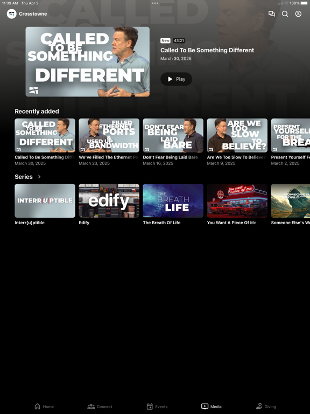The height and width of the screenshot is (414, 310).
Task: Open You Want A Piece Of Me series card
Action: point(237,201)
